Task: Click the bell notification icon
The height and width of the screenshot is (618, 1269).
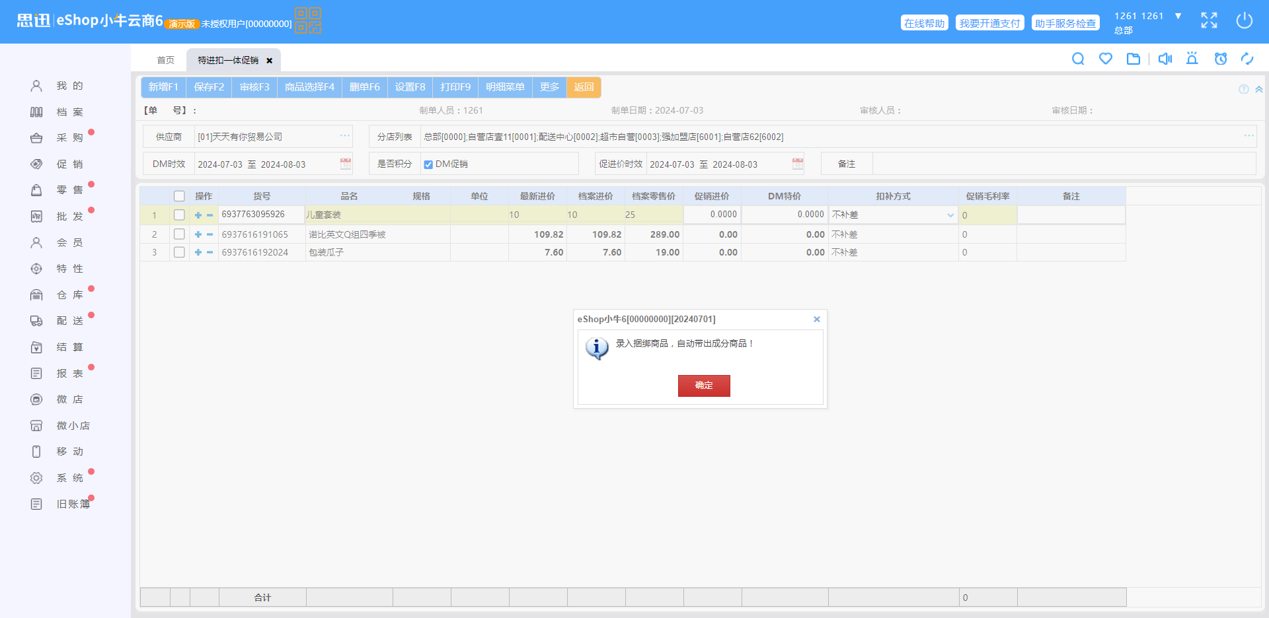Action: tap(1192, 59)
